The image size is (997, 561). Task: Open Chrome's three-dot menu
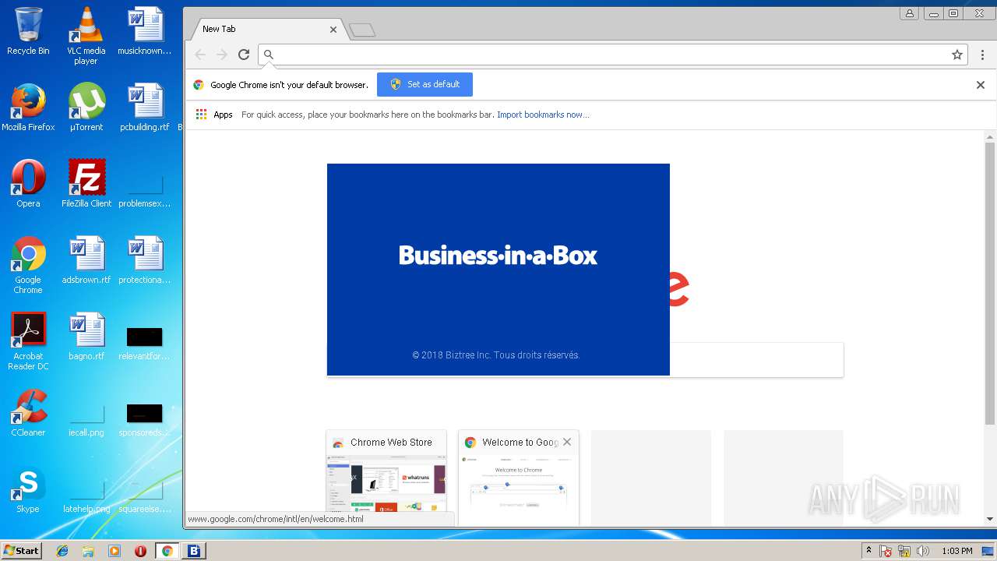point(982,55)
